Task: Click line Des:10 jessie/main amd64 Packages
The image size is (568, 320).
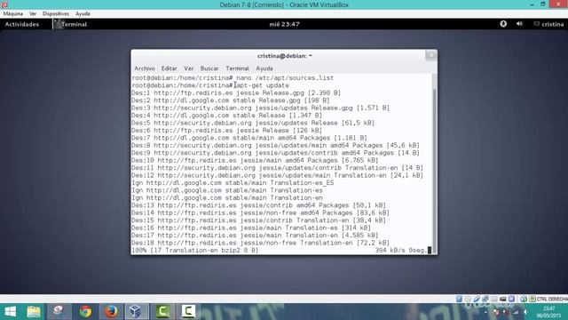Action: tap(255, 160)
